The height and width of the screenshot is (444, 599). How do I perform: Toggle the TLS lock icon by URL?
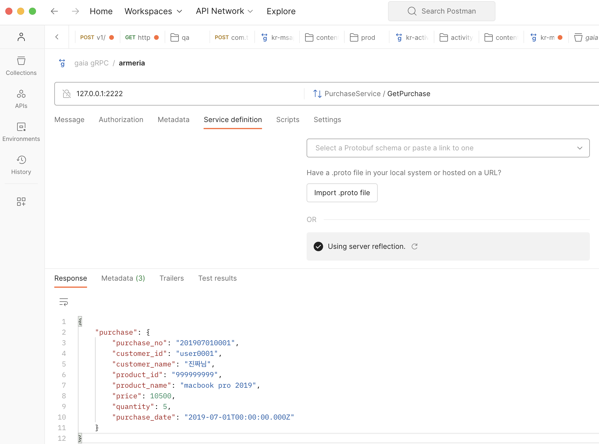pyautogui.click(x=67, y=94)
